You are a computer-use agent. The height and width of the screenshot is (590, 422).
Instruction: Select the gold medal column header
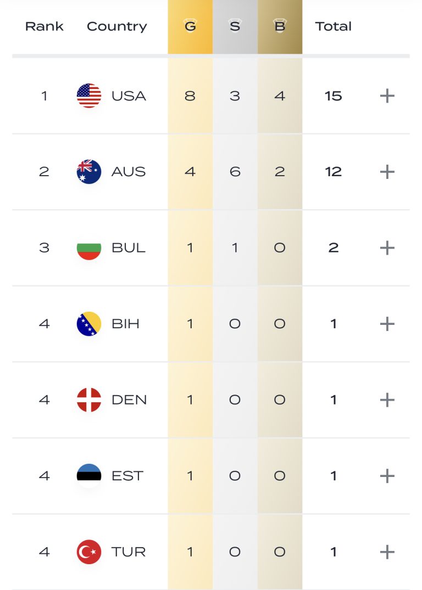tap(190, 26)
